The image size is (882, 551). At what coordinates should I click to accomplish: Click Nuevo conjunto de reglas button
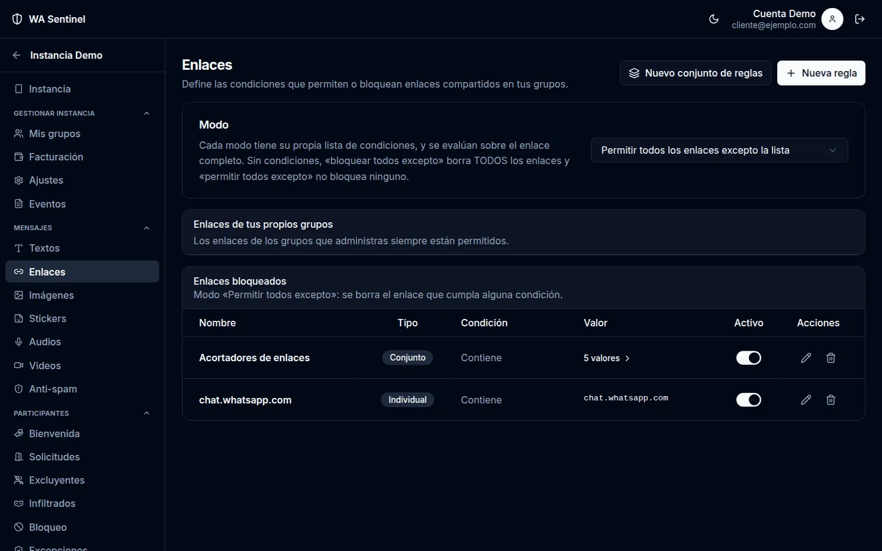click(695, 73)
